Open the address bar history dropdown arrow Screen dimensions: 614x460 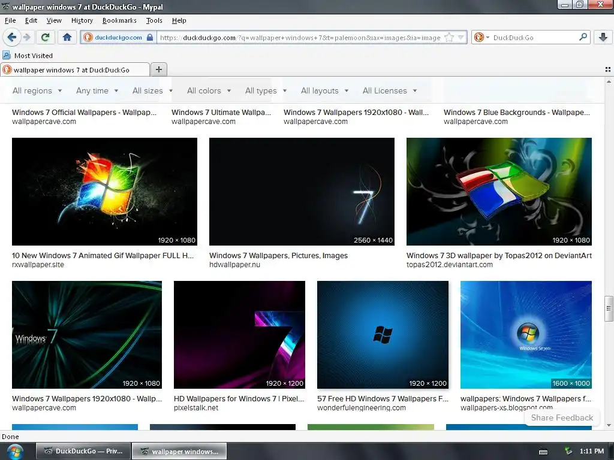pos(461,38)
